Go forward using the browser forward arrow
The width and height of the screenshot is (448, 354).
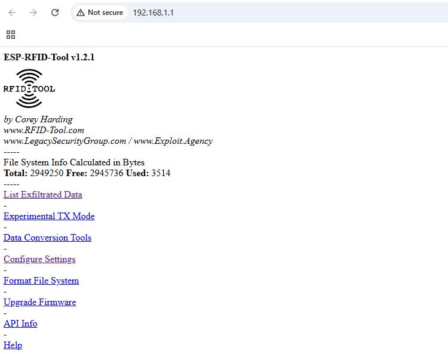pyautogui.click(x=33, y=13)
